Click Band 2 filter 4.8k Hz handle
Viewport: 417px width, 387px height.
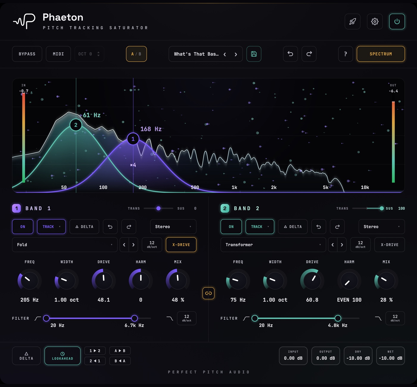point(338,318)
